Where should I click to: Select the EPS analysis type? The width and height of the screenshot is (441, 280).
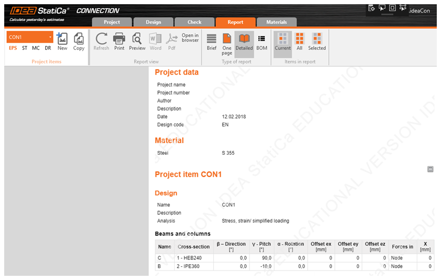pos(13,48)
